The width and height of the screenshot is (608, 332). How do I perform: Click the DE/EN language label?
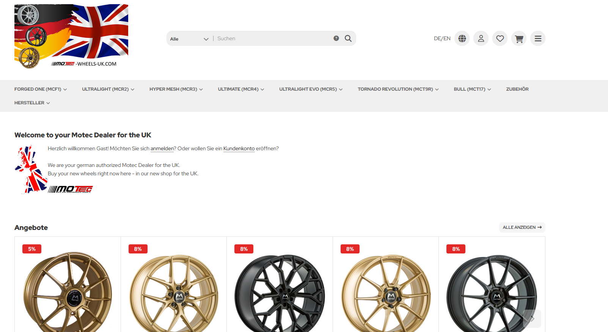442,38
